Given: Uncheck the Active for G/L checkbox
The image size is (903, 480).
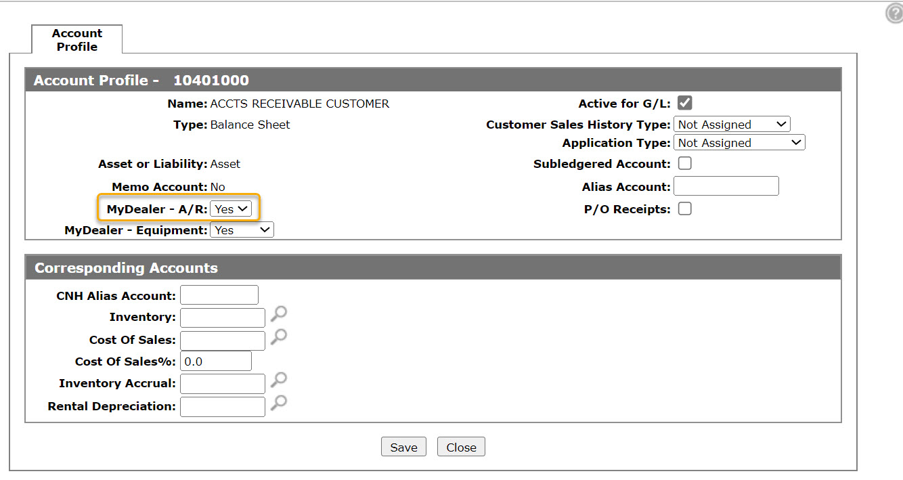Looking at the screenshot, I should (684, 103).
